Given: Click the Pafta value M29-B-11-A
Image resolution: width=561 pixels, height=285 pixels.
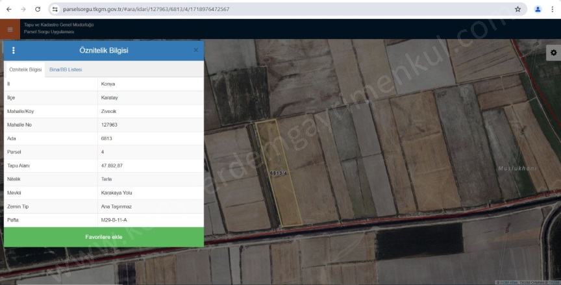Looking at the screenshot, I should pyautogui.click(x=114, y=220).
